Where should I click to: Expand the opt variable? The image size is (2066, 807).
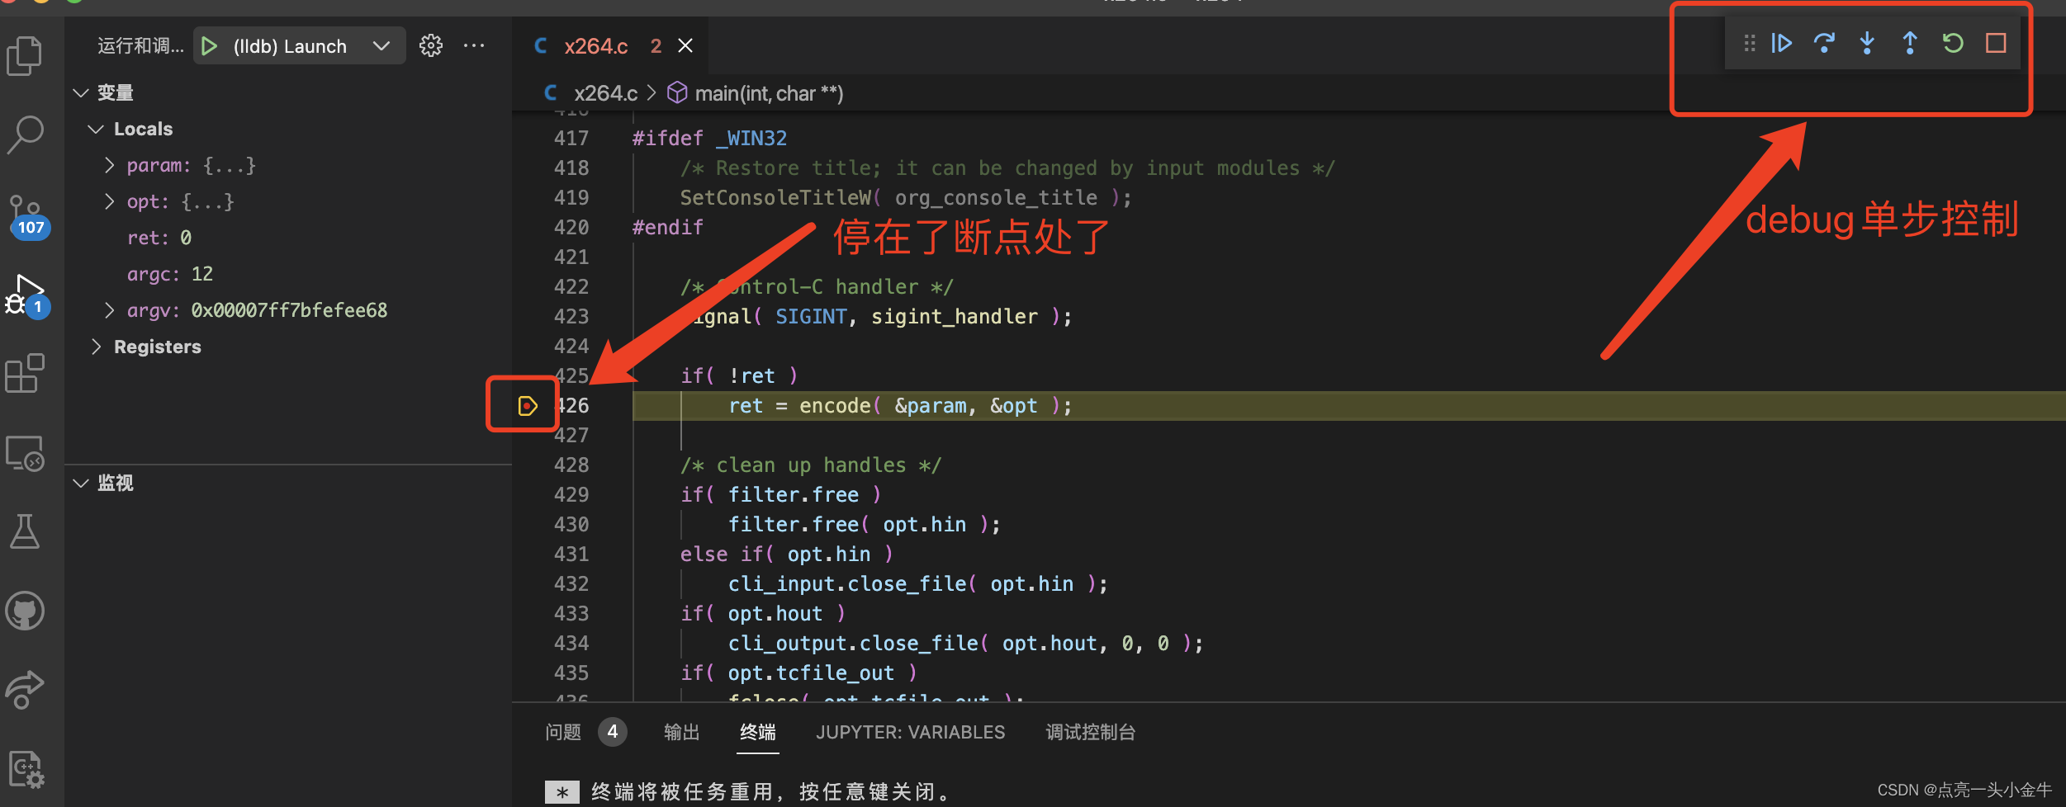(x=109, y=201)
